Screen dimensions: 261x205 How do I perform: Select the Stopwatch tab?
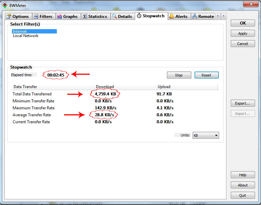pos(151,16)
